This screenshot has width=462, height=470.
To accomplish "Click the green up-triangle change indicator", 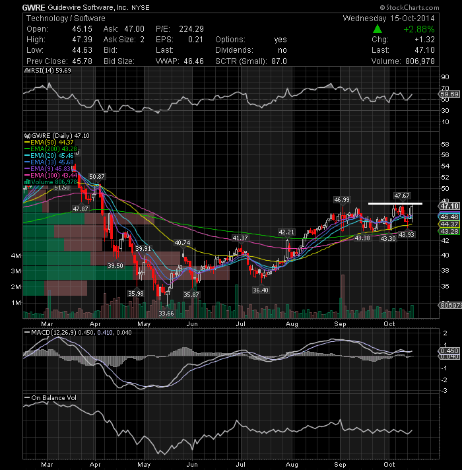I will 378,29.
